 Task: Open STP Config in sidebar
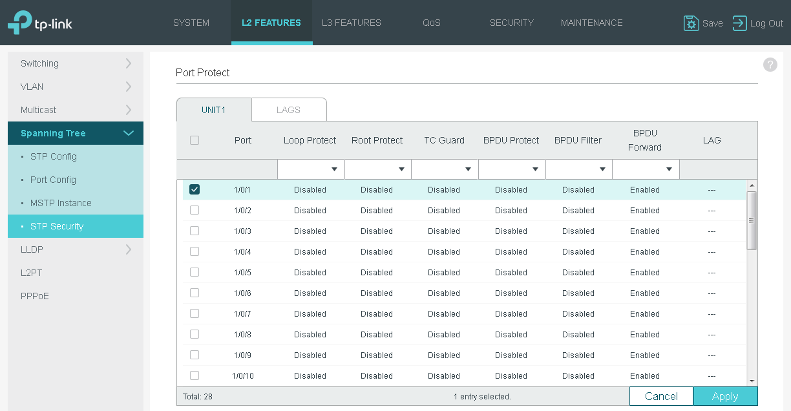[x=76, y=156]
